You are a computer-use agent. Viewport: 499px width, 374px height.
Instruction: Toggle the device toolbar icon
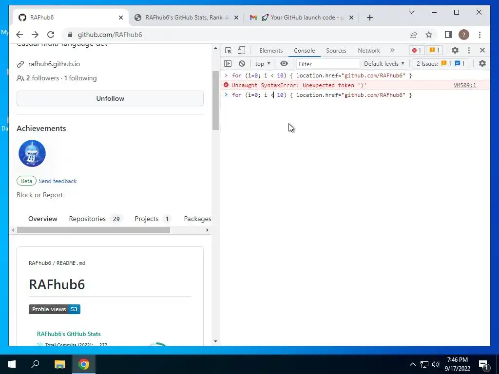[242, 50]
